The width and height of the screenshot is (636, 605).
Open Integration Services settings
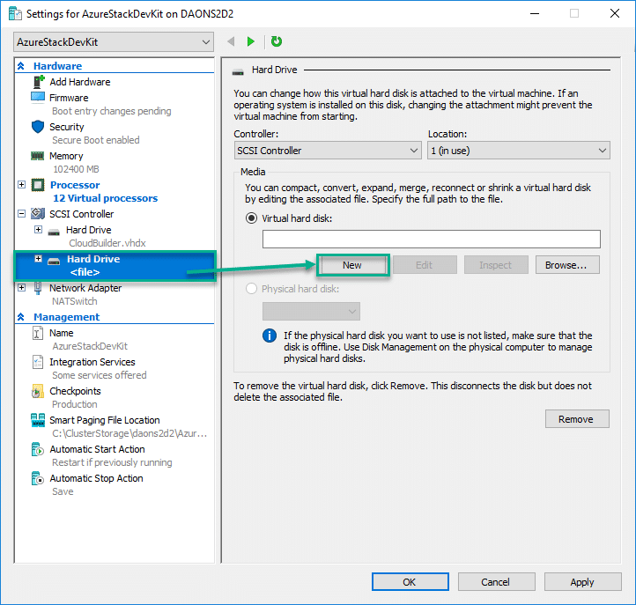92,362
